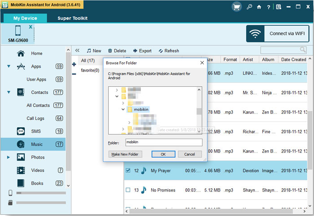
Task: Click the folder tree vertical scrollbar
Action: pos(199,110)
